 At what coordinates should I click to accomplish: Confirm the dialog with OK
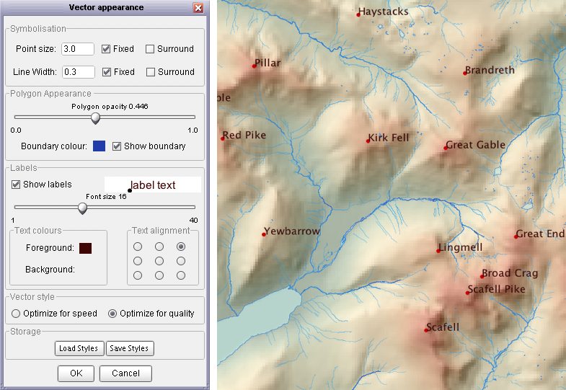76,373
